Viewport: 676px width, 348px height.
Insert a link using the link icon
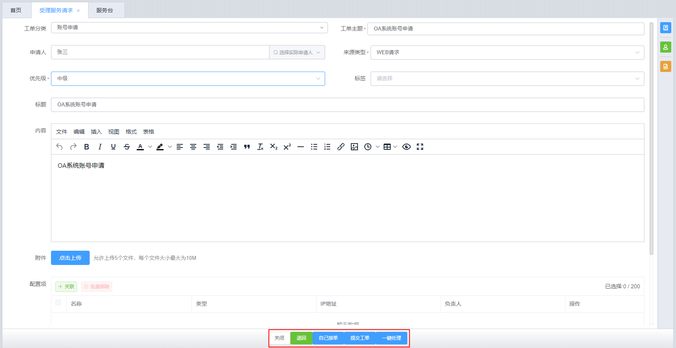(341, 147)
